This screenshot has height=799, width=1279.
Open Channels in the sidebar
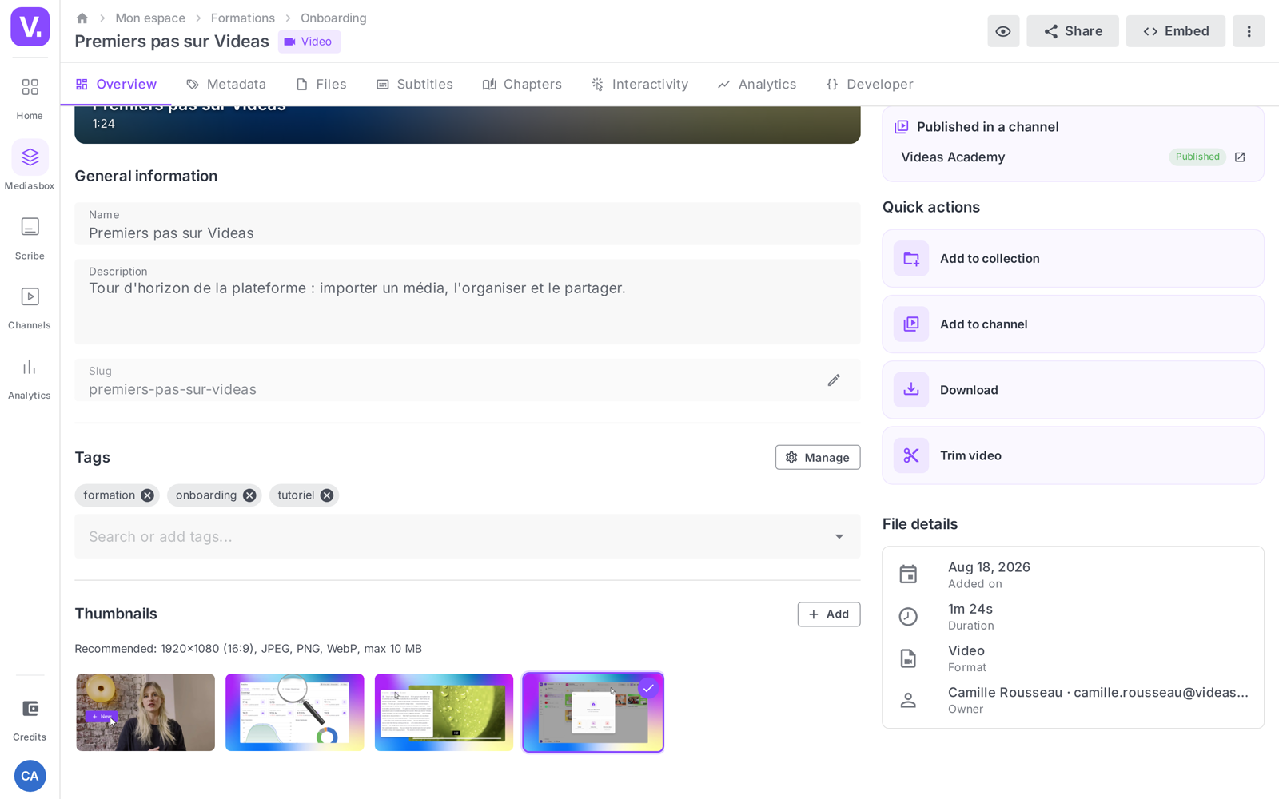point(30,308)
